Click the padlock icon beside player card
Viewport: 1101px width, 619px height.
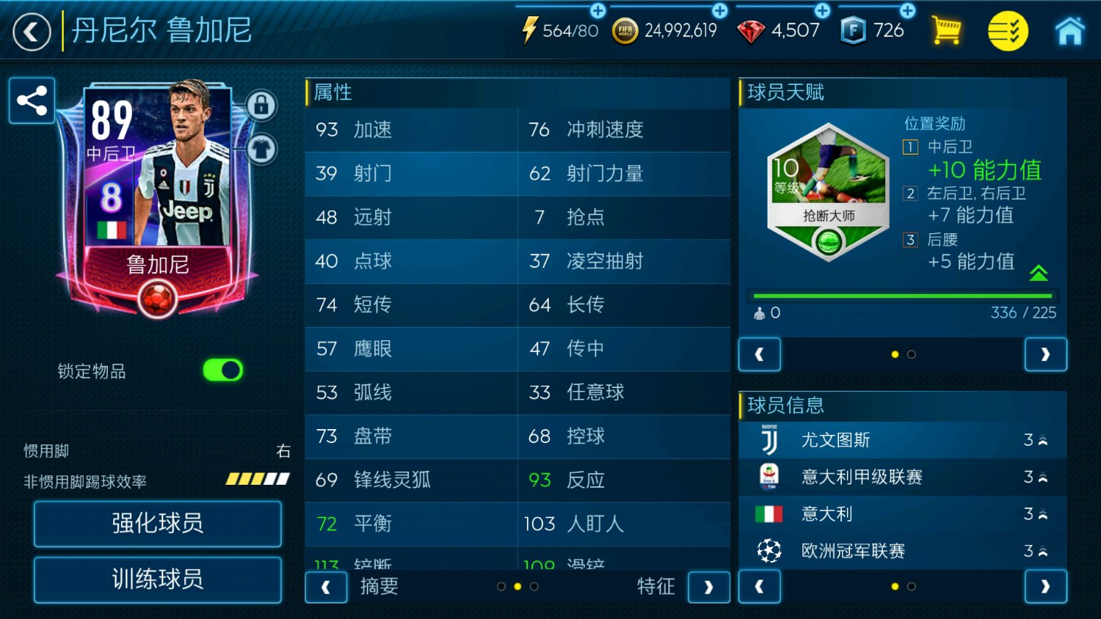(x=261, y=106)
